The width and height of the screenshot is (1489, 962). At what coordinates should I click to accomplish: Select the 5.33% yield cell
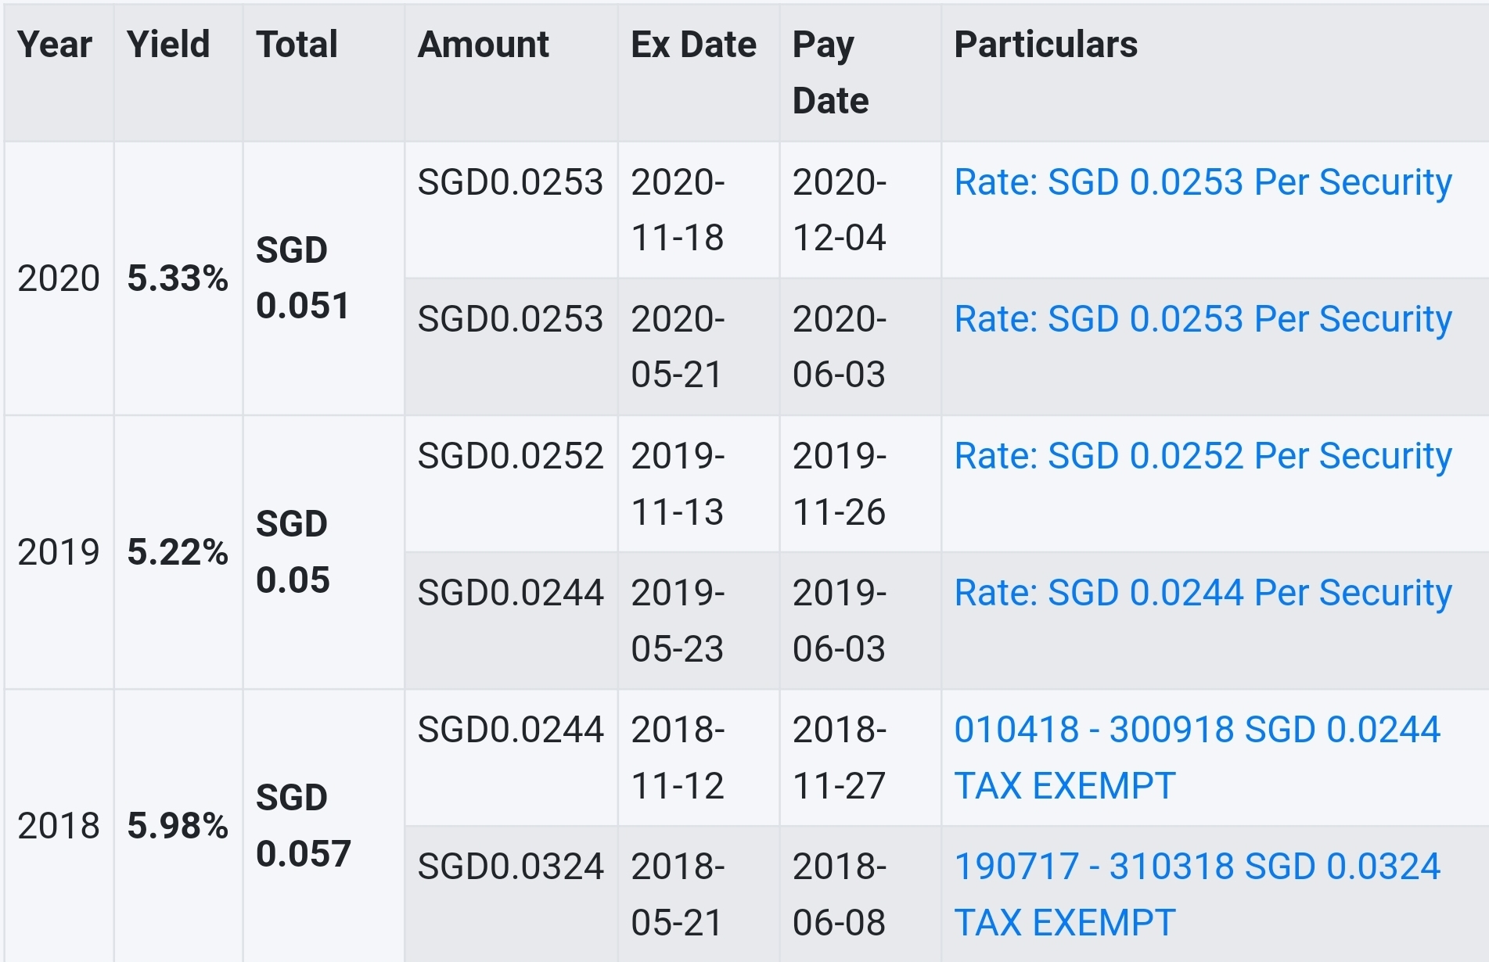178,278
